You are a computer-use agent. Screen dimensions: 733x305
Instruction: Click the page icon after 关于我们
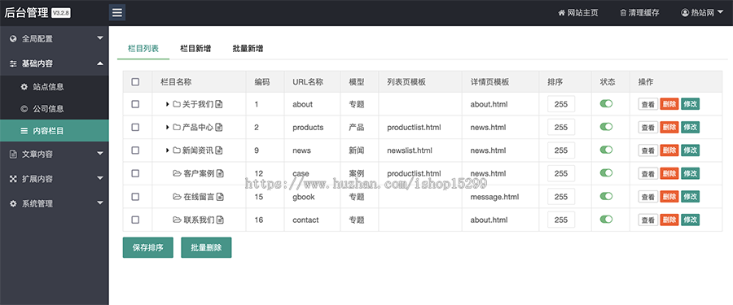pos(219,104)
